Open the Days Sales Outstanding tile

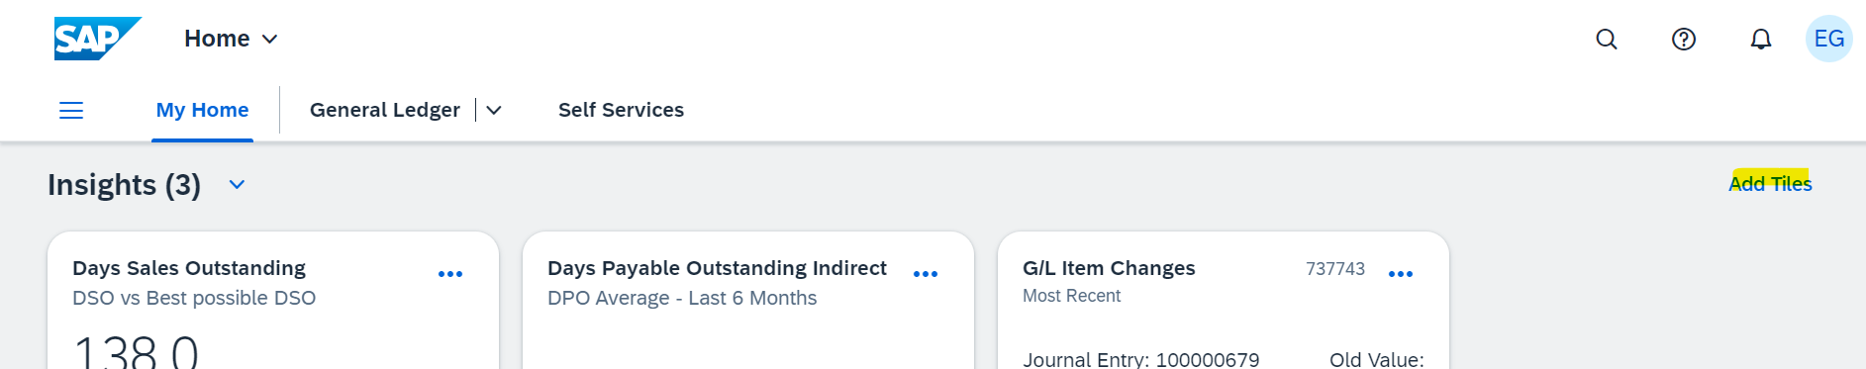click(x=273, y=301)
